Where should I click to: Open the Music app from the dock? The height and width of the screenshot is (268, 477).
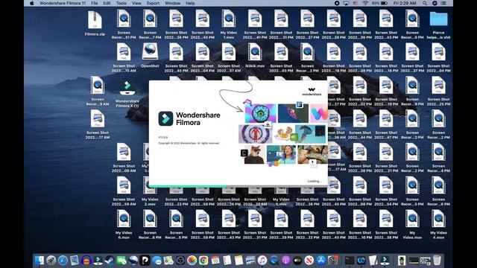pyautogui.click(x=262, y=261)
